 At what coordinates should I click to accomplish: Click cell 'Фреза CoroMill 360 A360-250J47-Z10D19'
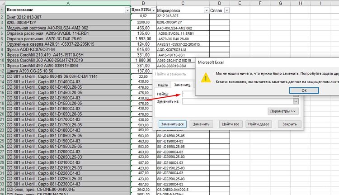coord(68,60)
